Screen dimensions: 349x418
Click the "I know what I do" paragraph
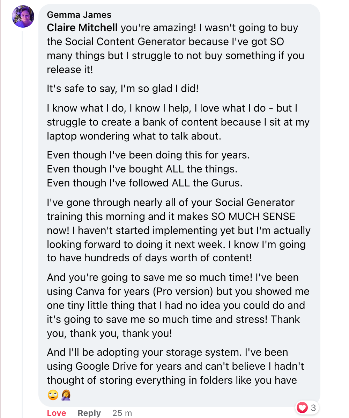point(178,122)
